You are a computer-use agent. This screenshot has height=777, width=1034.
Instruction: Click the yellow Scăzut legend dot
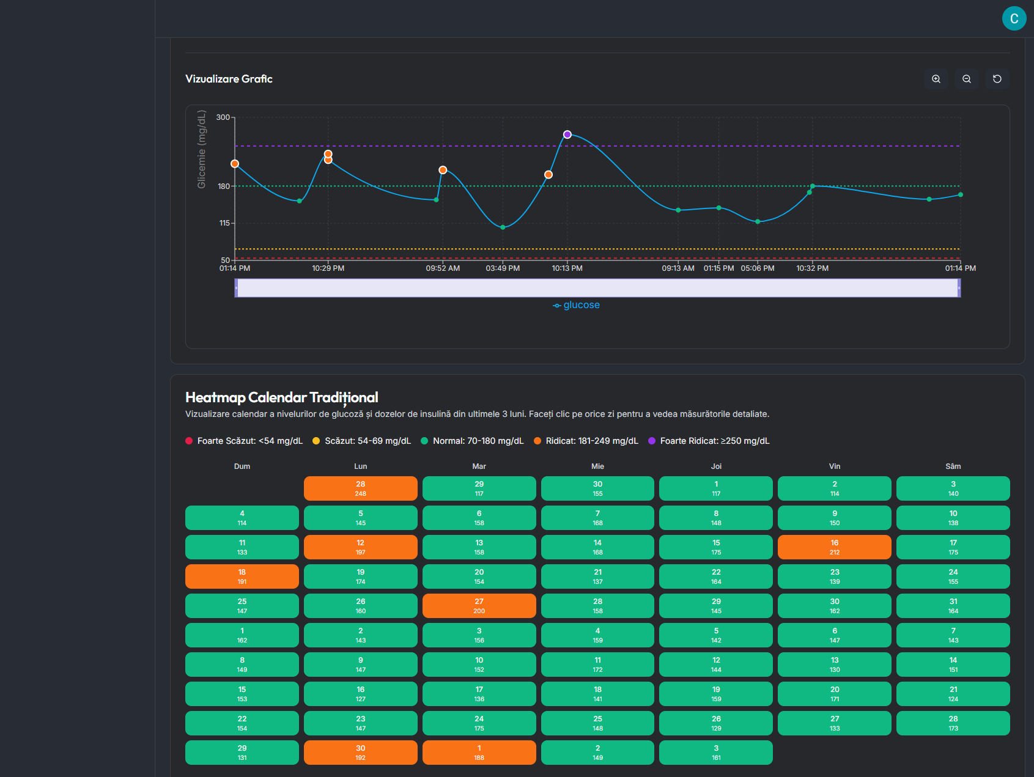pyautogui.click(x=316, y=440)
